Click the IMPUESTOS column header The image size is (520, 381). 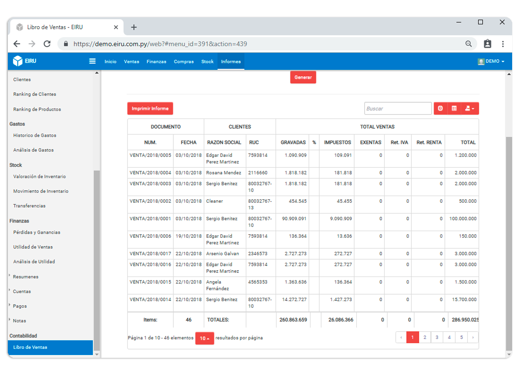coord(338,143)
